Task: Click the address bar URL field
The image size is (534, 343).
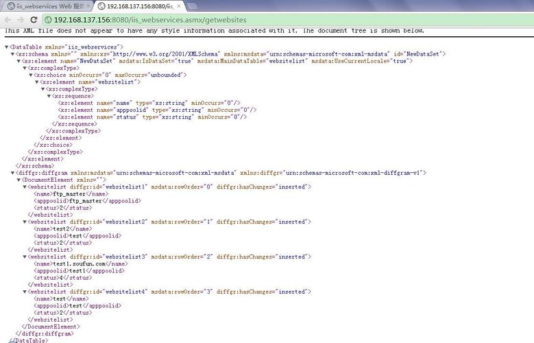Action: point(274,20)
